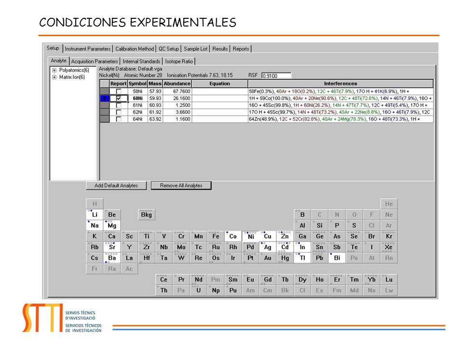Select the Setup tab
The height and width of the screenshot is (347, 463).
53,48
